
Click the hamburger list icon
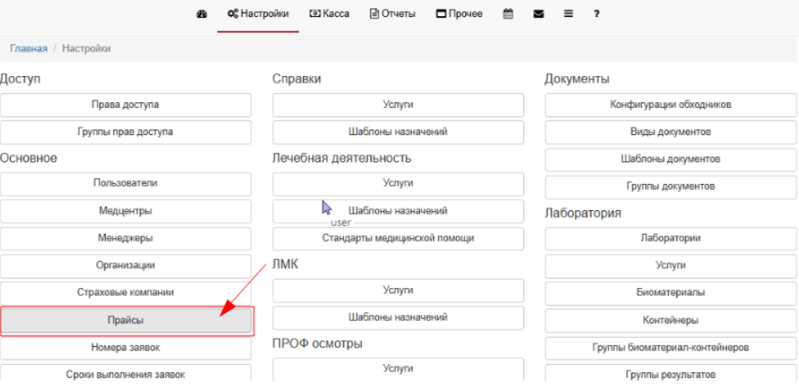click(x=568, y=14)
